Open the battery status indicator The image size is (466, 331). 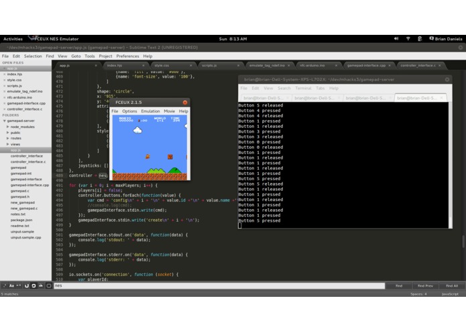pyautogui.click(x=420, y=39)
